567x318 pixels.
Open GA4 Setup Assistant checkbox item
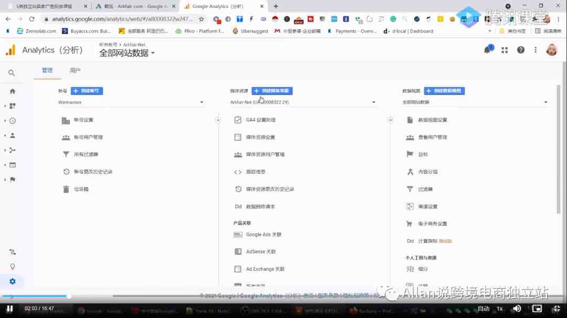click(x=260, y=120)
